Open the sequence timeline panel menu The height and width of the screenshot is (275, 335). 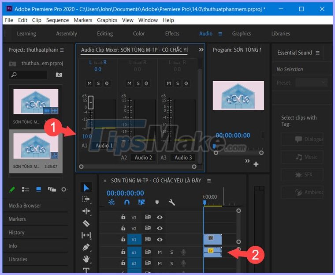coord(209,181)
